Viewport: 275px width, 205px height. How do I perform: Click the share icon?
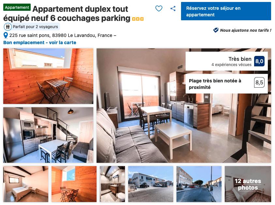[x=173, y=9]
